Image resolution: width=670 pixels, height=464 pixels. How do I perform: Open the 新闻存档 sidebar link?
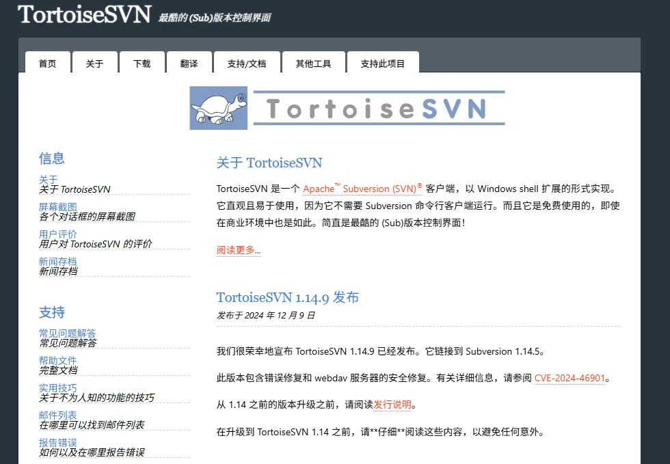(57, 262)
